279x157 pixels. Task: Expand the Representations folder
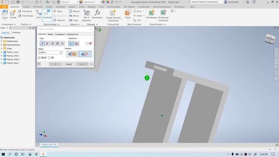click(1, 45)
